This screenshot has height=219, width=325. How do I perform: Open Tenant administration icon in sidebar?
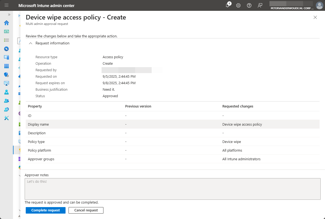coord(6,109)
